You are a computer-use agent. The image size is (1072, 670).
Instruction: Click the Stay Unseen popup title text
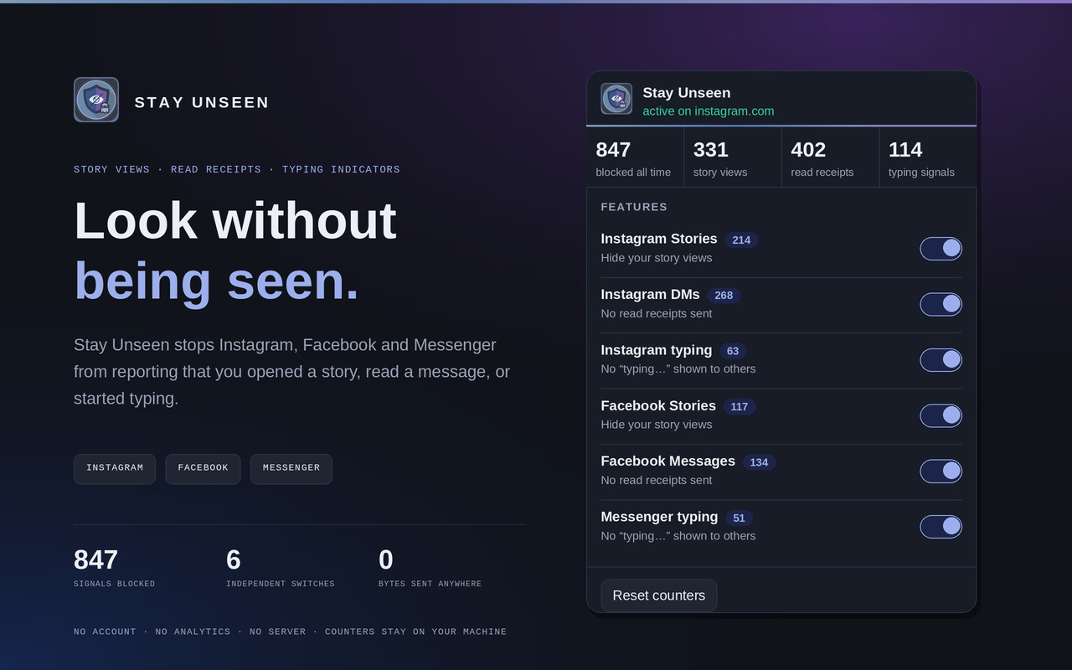[687, 93]
